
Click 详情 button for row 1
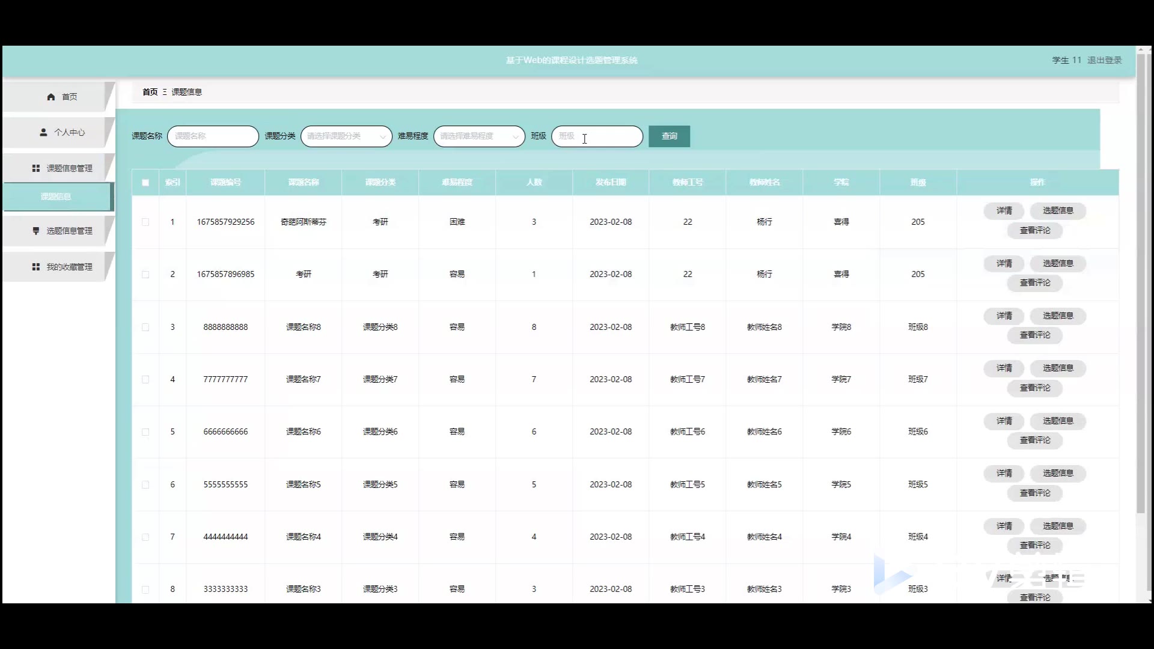click(1004, 210)
